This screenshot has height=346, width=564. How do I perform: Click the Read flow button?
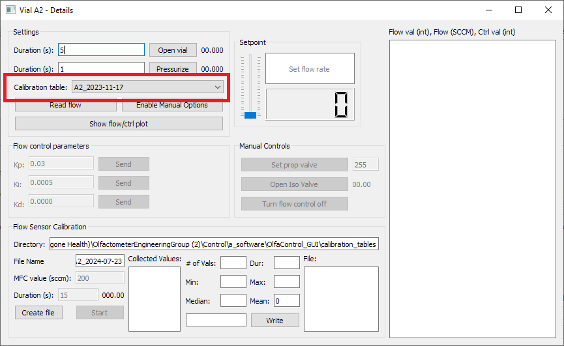coord(65,105)
